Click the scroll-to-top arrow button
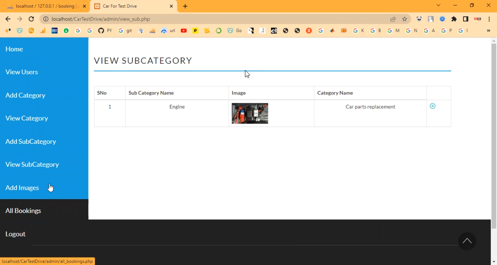 467,241
